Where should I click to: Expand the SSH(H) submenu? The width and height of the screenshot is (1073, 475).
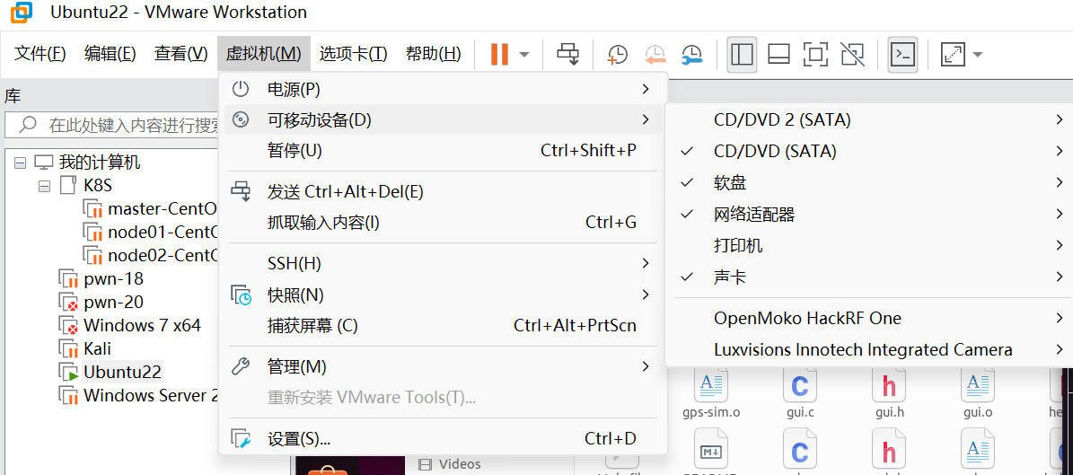point(443,263)
